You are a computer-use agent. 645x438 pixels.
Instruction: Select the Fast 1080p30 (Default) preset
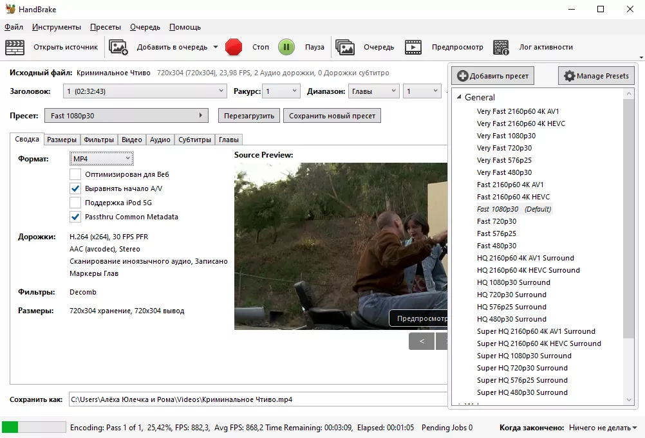pos(514,209)
